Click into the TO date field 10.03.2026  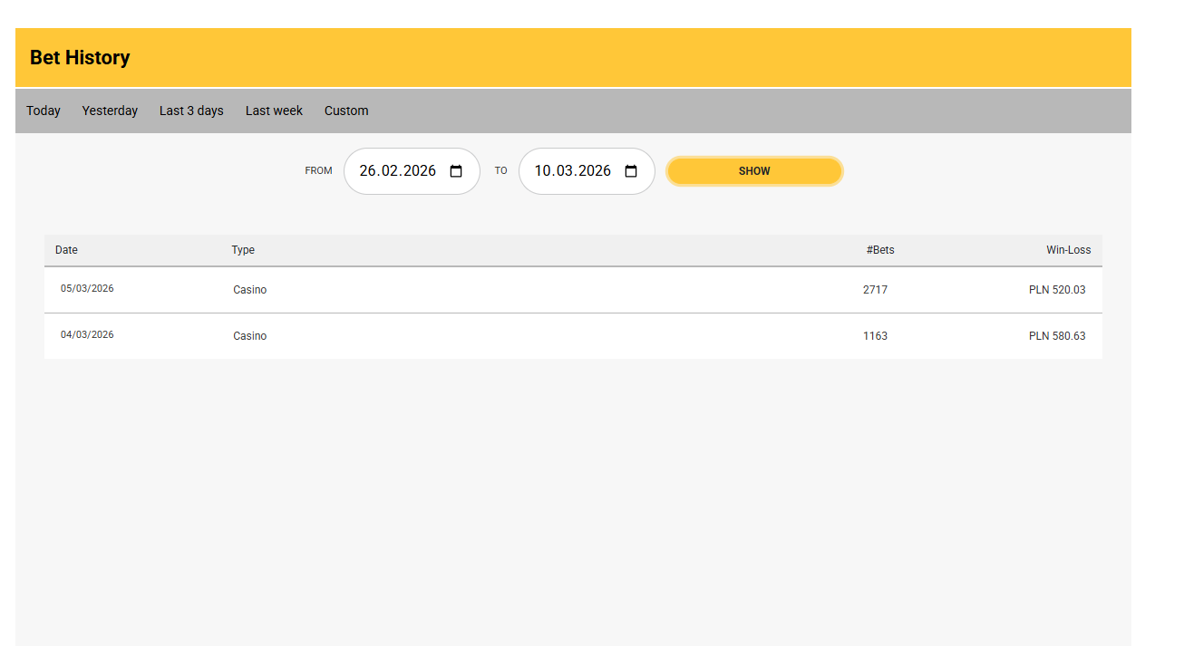[x=572, y=171]
